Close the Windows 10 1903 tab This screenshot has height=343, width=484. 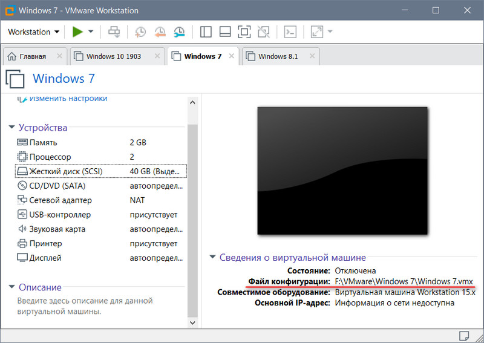[157, 56]
